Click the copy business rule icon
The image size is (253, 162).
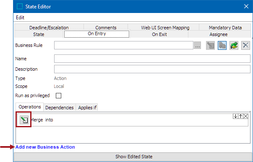(222, 45)
